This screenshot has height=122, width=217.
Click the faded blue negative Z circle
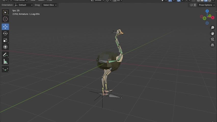coord(207,23)
